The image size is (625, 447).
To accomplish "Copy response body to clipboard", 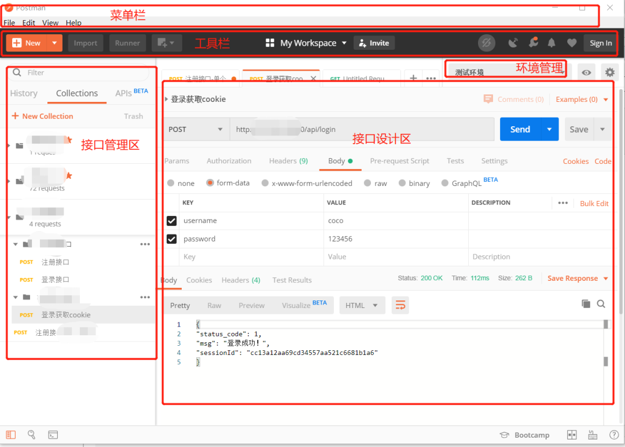I will (586, 304).
